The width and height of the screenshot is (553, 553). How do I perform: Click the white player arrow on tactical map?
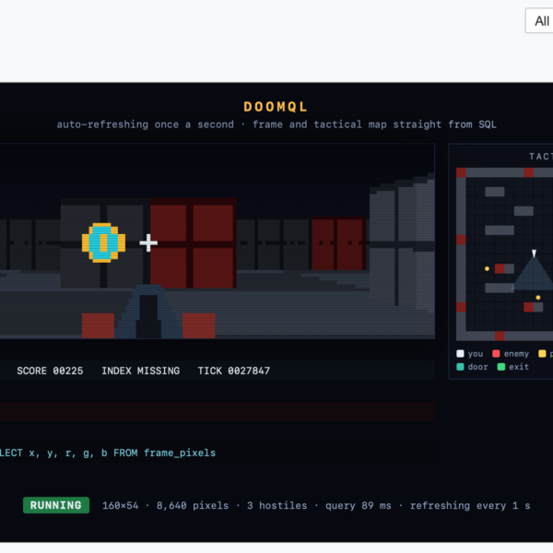pyautogui.click(x=534, y=253)
